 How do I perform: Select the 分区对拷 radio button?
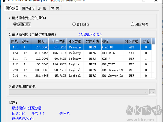tap(139, 24)
